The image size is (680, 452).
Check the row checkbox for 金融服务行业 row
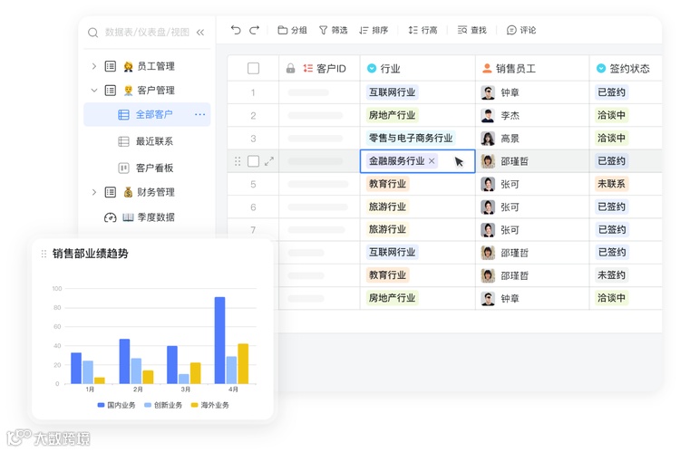tap(253, 161)
